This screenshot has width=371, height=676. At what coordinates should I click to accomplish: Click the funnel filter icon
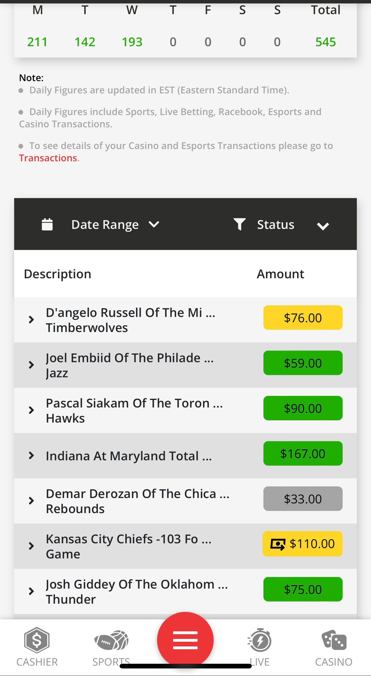[239, 224]
